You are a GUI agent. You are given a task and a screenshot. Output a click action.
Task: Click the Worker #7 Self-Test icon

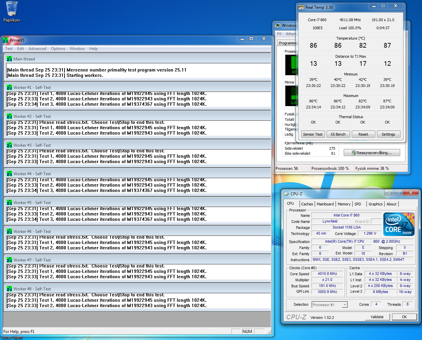[x=9, y=260]
